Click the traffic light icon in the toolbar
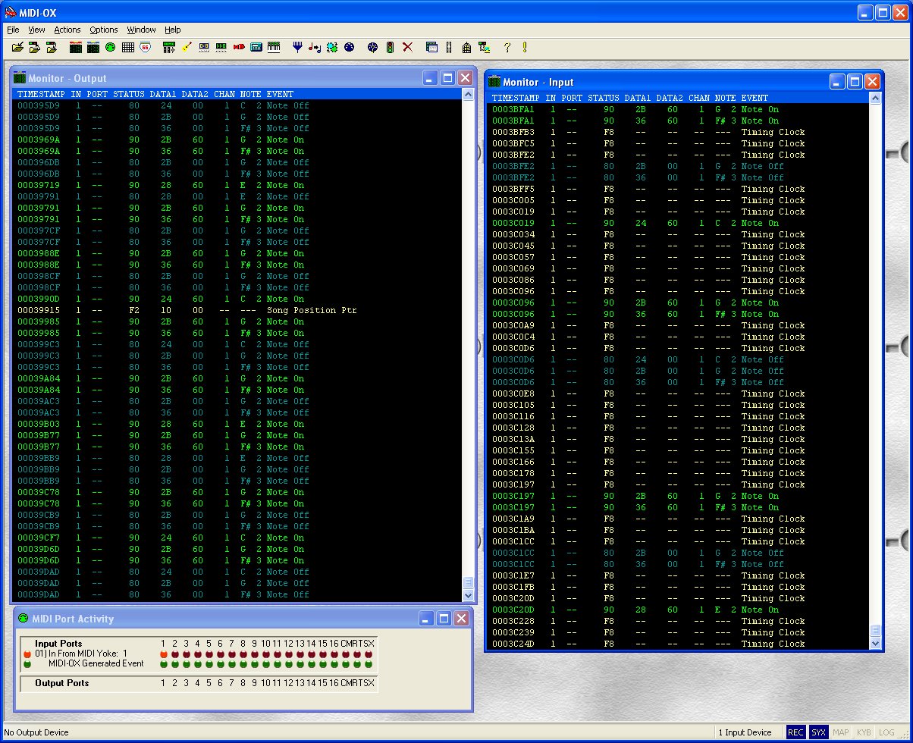Screen dimensions: 913x743 click(390, 47)
